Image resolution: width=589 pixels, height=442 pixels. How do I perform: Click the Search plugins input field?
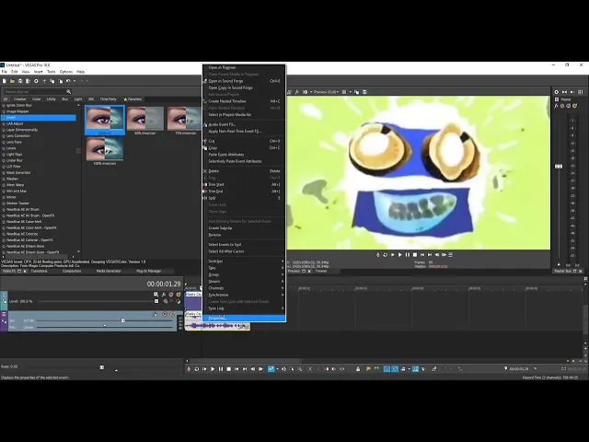pos(36,92)
